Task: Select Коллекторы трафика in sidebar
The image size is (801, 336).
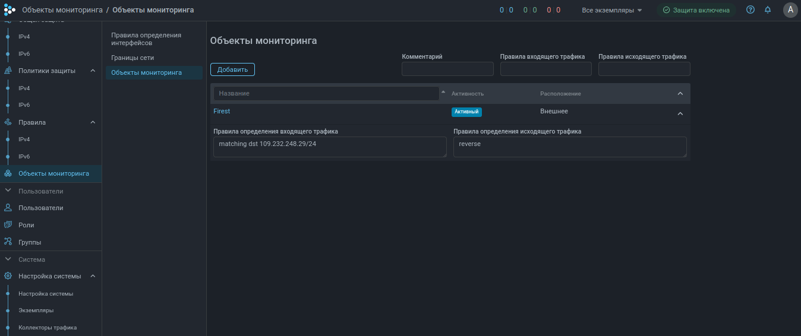Action: 48,327
